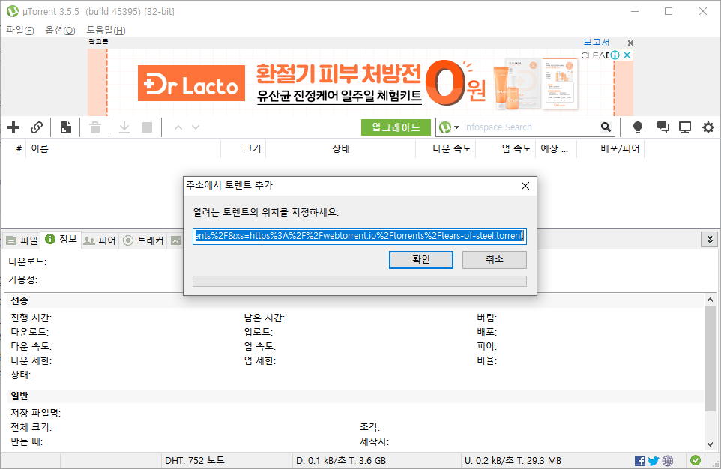This screenshot has width=721, height=469.
Task: Open search provider dropdown arrow
Action: [456, 127]
